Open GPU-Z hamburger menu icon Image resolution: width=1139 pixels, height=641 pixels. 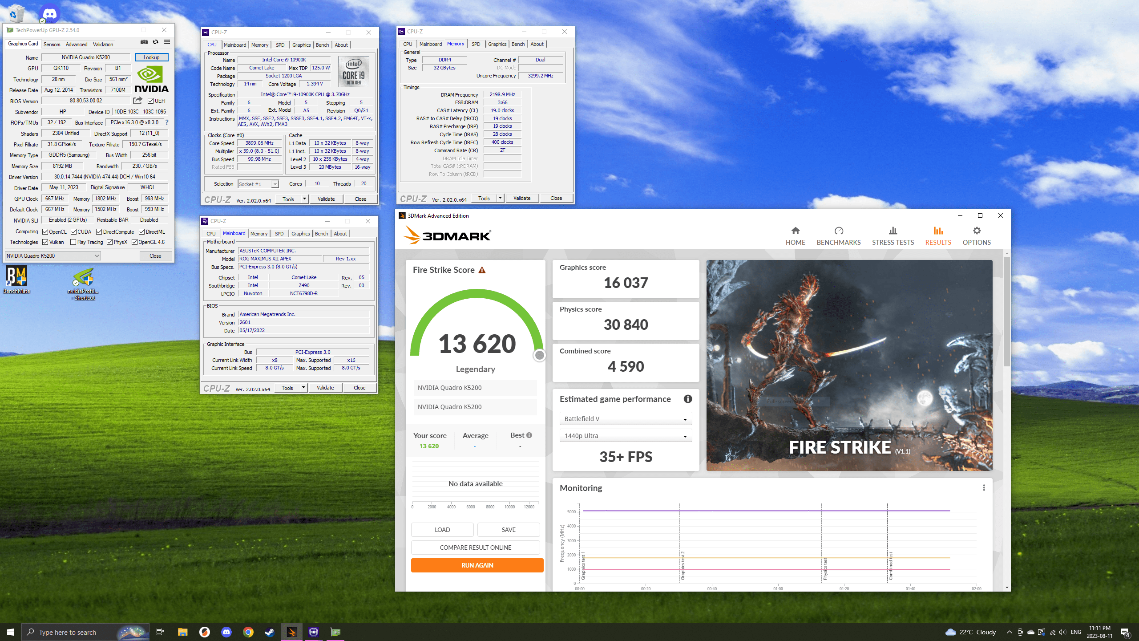click(x=167, y=42)
